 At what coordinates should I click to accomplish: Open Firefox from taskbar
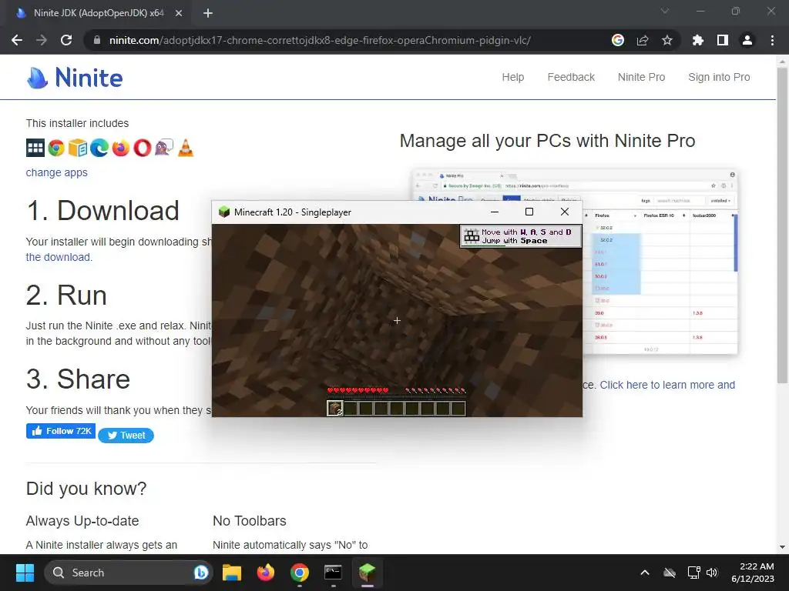coord(266,573)
